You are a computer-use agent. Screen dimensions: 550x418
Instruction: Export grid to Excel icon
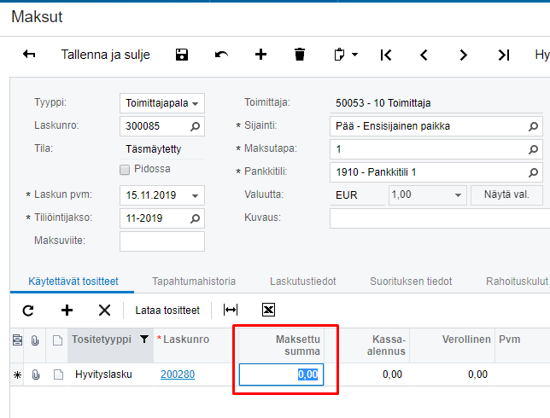pyautogui.click(x=268, y=310)
